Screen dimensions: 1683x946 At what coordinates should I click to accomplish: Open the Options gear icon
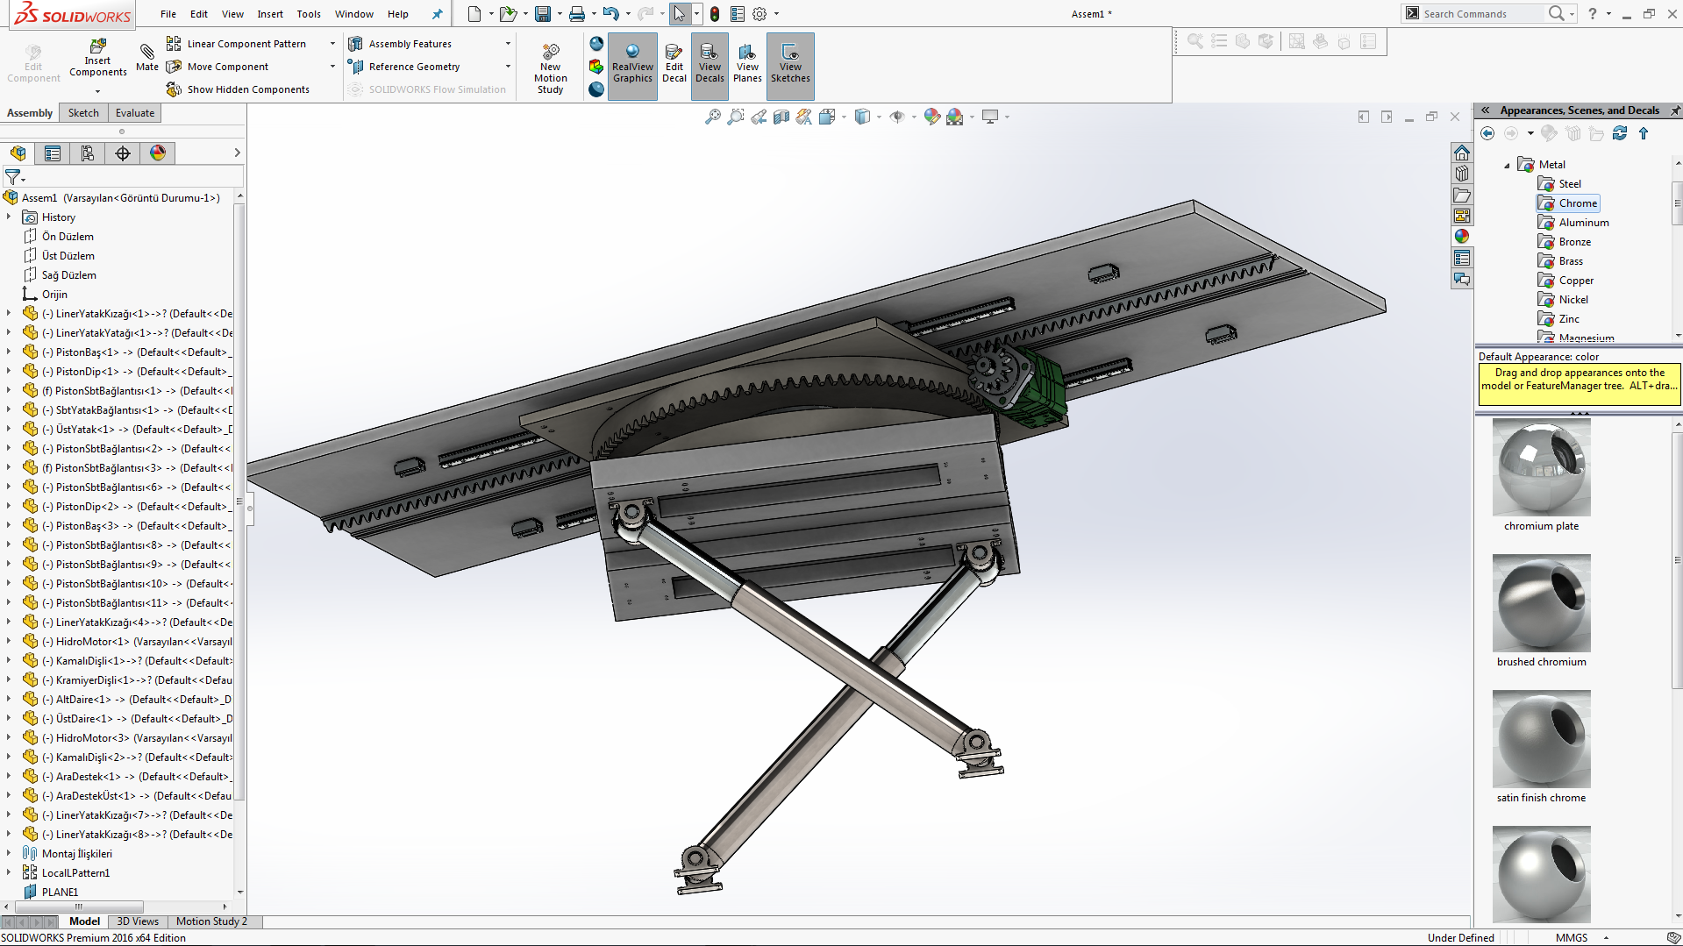[x=759, y=14]
